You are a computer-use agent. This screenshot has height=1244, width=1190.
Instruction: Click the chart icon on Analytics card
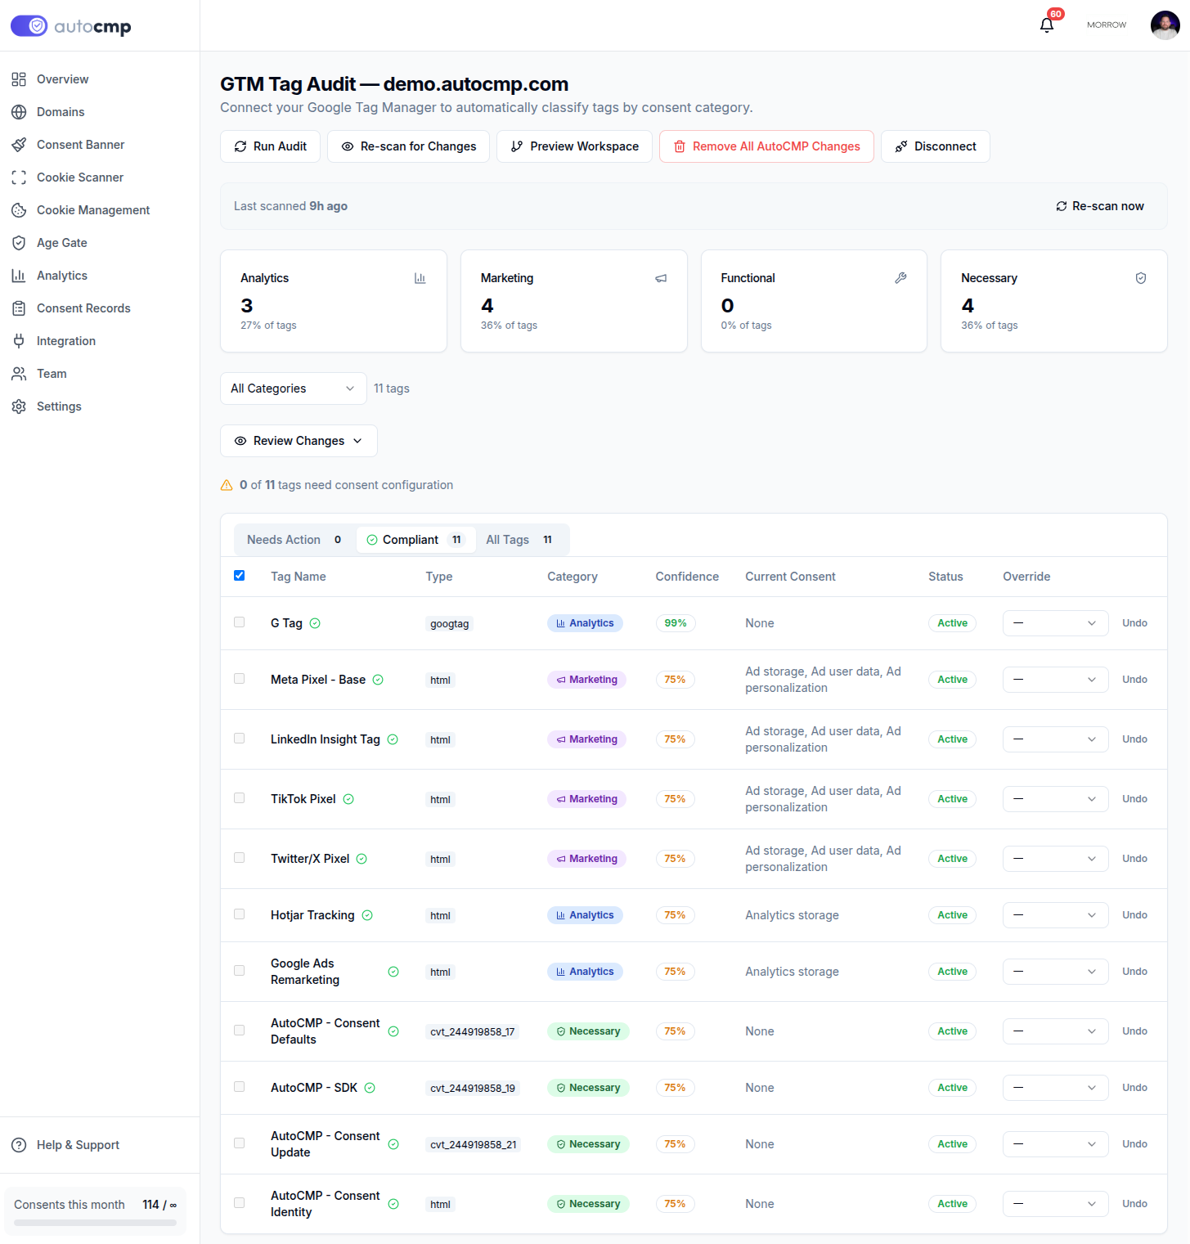point(420,278)
